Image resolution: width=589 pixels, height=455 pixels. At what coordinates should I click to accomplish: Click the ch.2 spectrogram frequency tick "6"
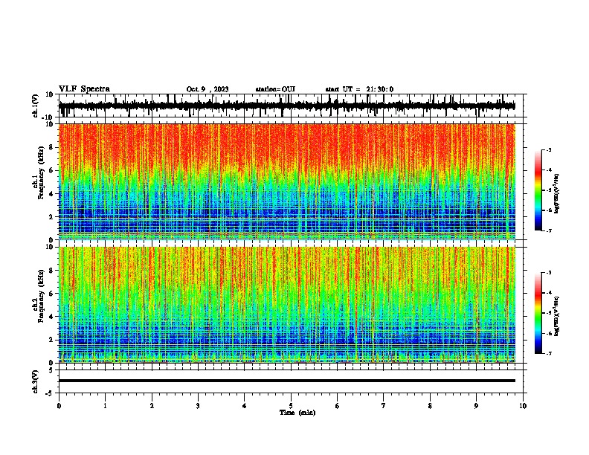click(x=51, y=294)
